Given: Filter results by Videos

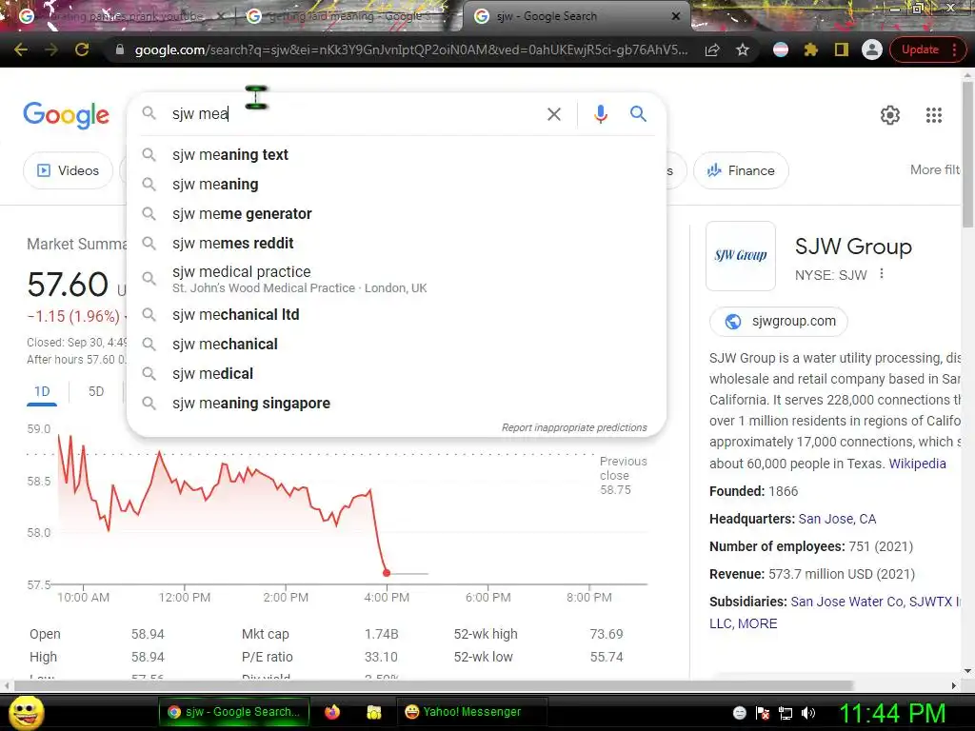Looking at the screenshot, I should pos(69,170).
